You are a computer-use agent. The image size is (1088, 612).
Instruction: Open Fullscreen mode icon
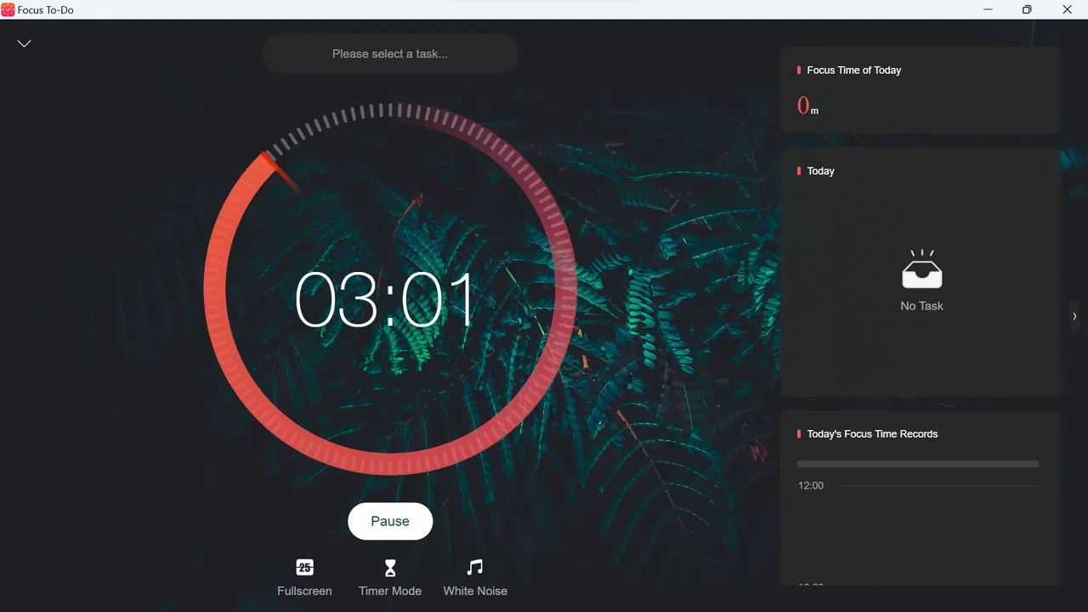[x=304, y=567]
